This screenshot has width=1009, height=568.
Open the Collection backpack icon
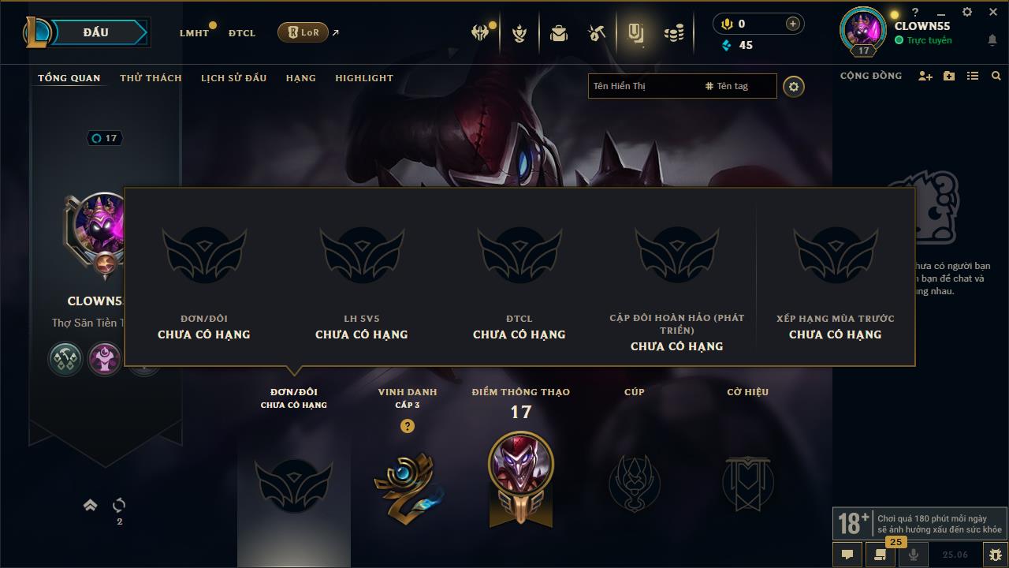[559, 33]
